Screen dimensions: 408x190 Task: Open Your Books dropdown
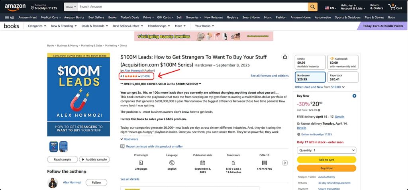[204, 26]
